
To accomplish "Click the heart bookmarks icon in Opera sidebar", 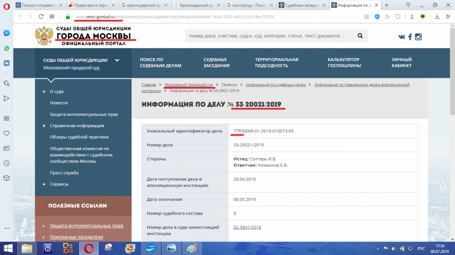I will (6, 133).
